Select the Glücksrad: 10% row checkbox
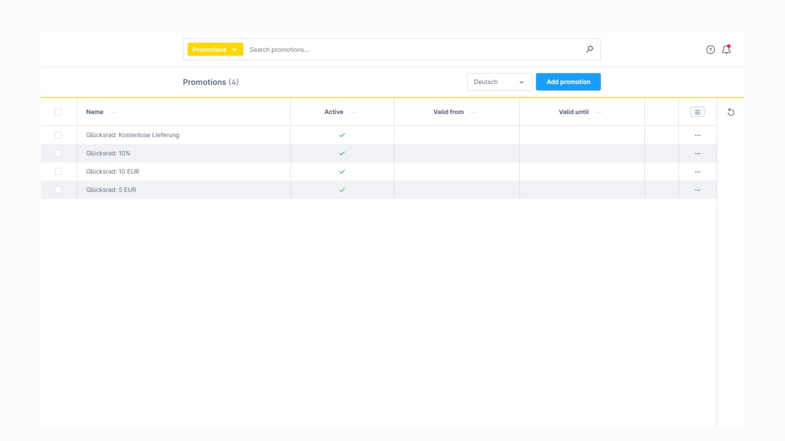Viewport: 785px width, 441px height. click(x=58, y=153)
